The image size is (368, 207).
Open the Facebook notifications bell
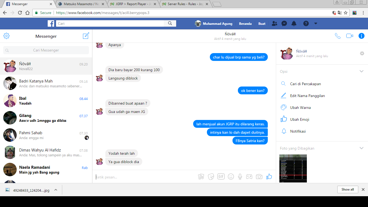point(294,23)
